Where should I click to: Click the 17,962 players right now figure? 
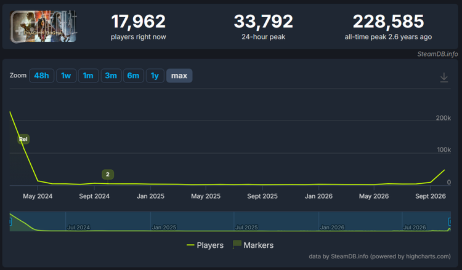pos(138,22)
